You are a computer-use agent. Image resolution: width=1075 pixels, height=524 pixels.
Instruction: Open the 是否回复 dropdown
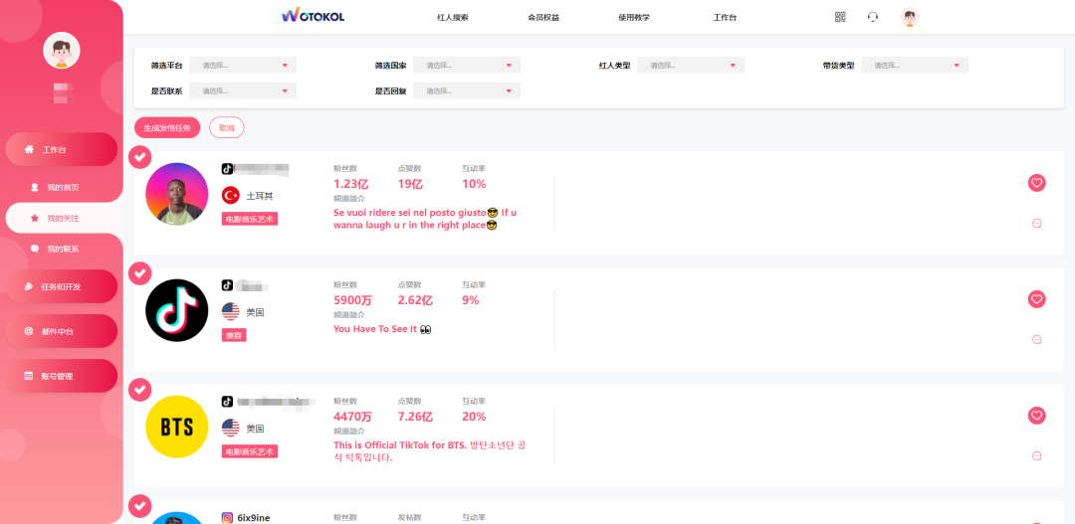pos(467,90)
